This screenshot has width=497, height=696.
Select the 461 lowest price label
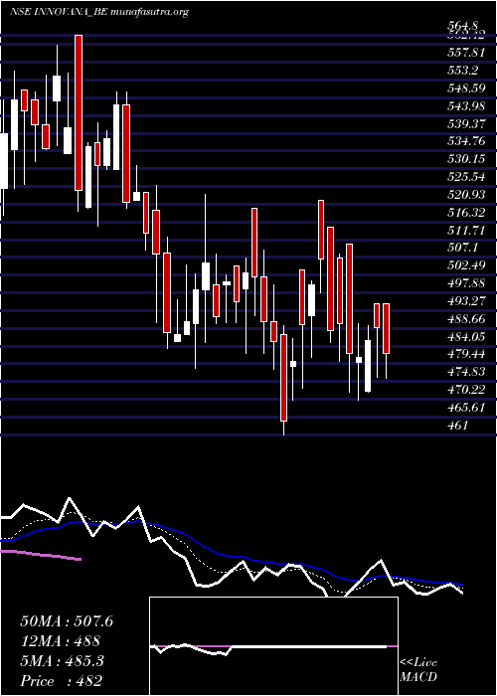(x=457, y=426)
